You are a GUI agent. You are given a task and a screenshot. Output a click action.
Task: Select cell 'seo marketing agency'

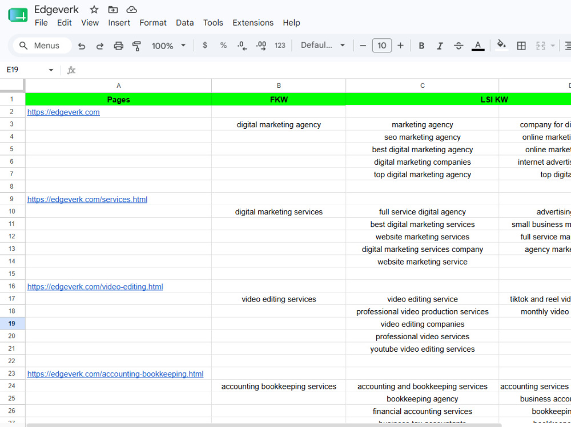423,137
